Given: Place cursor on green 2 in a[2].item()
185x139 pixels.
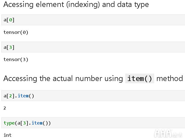Looking at the screenshot, I should [x=11, y=96].
